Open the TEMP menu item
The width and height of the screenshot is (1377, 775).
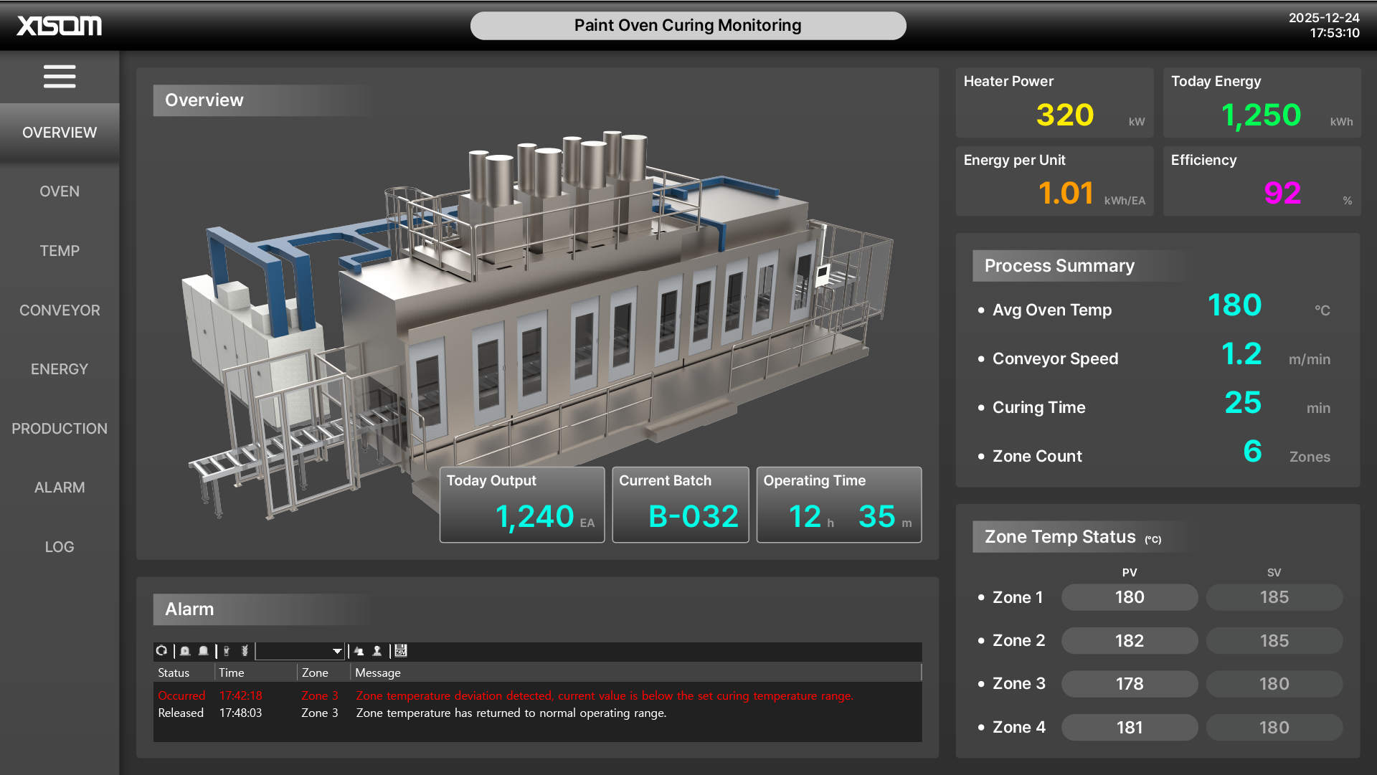tap(60, 251)
